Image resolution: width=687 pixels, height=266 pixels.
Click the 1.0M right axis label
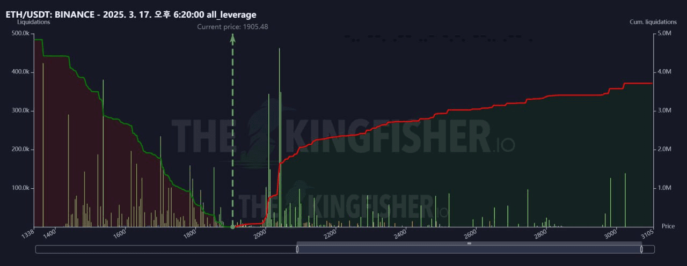tap(664, 188)
